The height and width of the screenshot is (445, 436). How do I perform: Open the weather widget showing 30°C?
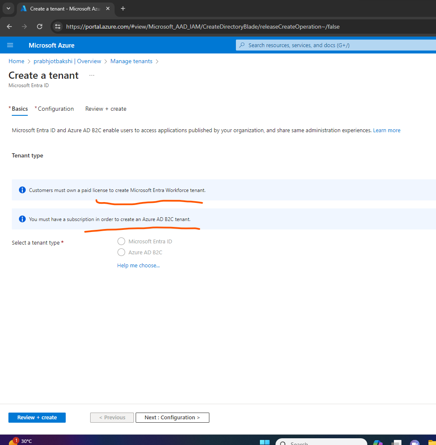tap(21, 441)
